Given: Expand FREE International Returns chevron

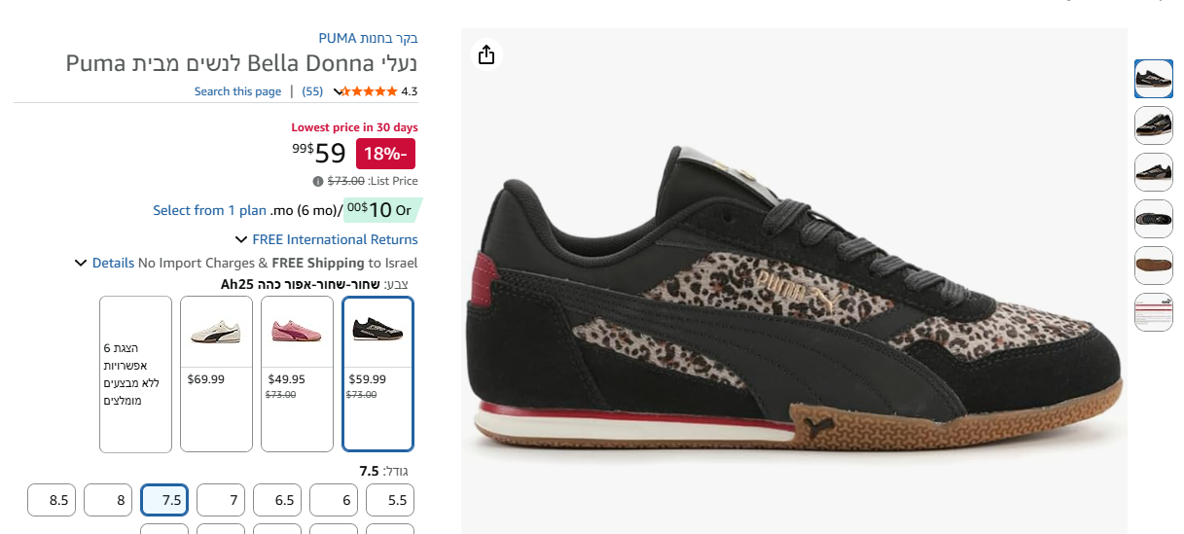Looking at the screenshot, I should click(241, 239).
